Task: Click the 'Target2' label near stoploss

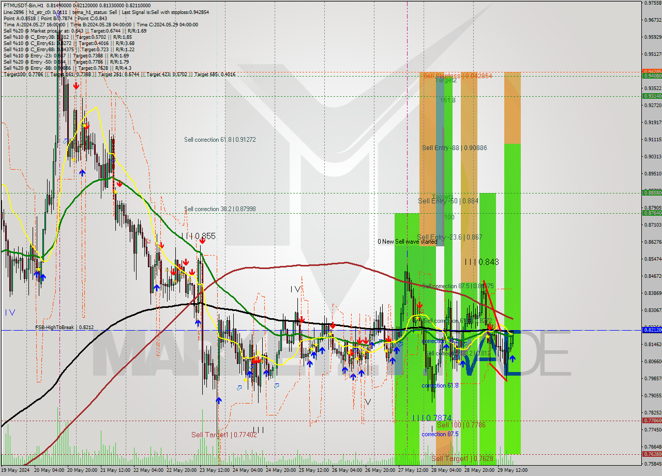Action: click(x=446, y=81)
